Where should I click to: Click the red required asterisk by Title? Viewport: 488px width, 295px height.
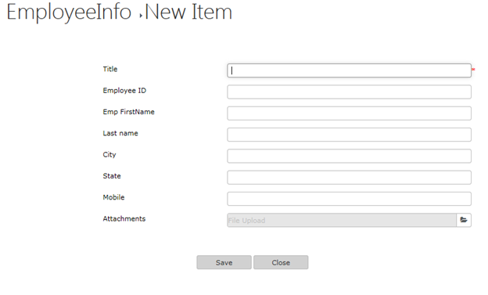tap(473, 70)
